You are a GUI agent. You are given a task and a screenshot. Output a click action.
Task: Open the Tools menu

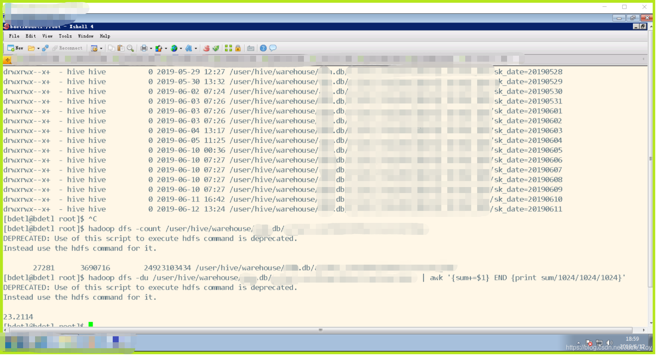pos(65,36)
